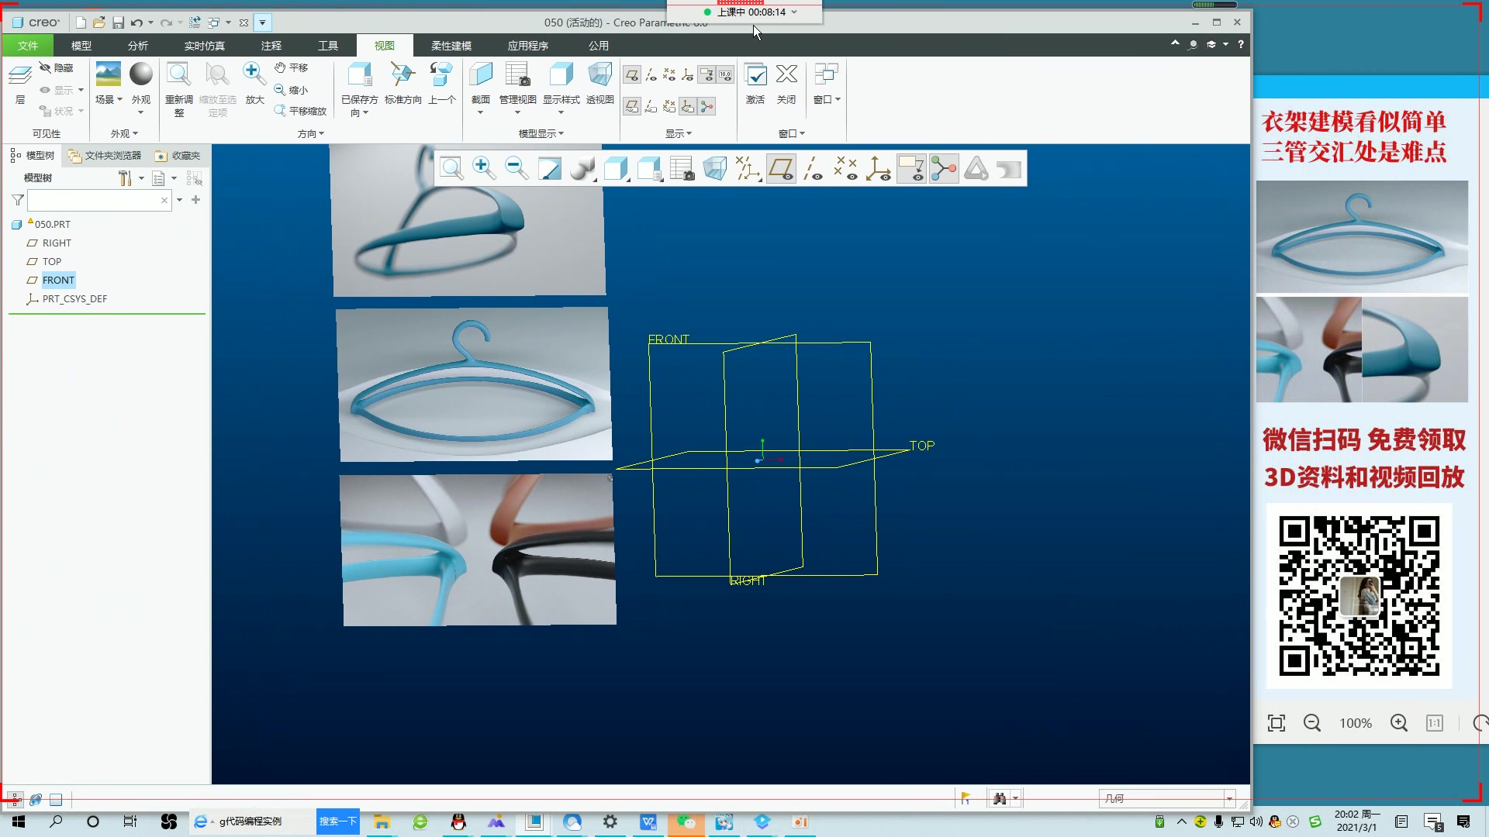The height and width of the screenshot is (837, 1489).
Task: Open the Appearance sphere (外观) icon
Action: 140,75
